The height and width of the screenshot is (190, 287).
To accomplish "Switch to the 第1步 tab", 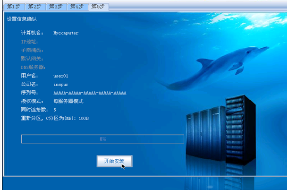I will click(15, 7).
